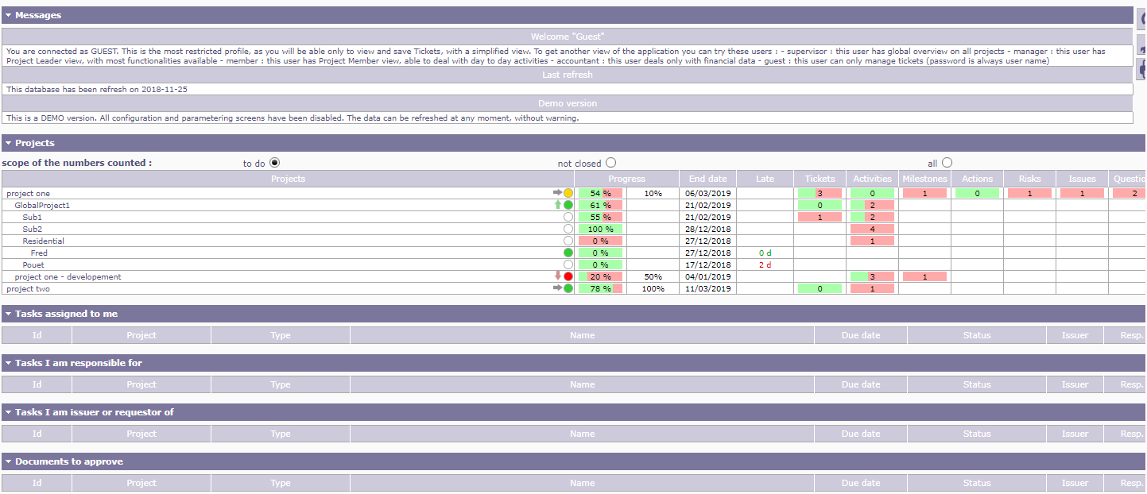The width and height of the screenshot is (1147, 494).
Task: Click the yellow health indicator for project one
Action: [568, 193]
